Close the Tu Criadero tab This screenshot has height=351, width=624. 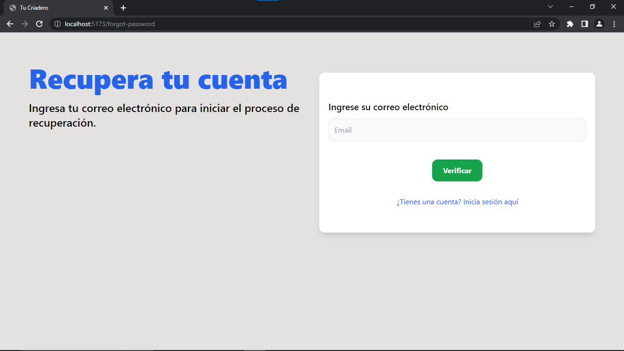click(x=106, y=7)
